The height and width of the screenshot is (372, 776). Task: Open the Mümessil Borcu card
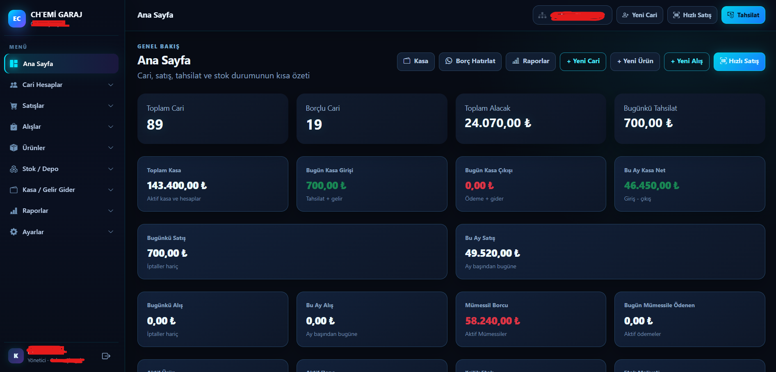531,319
